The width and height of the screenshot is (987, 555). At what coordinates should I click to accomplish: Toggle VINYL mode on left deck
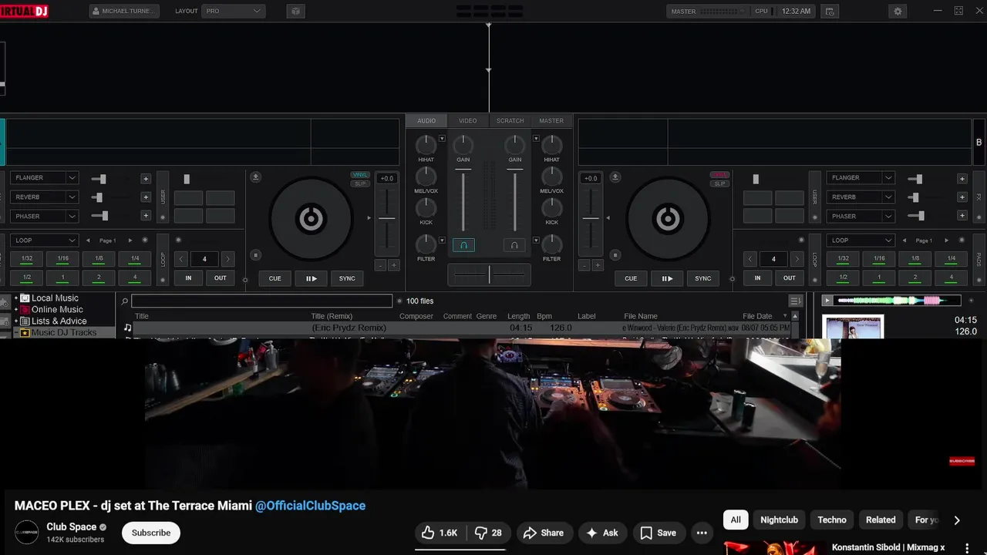click(360, 175)
